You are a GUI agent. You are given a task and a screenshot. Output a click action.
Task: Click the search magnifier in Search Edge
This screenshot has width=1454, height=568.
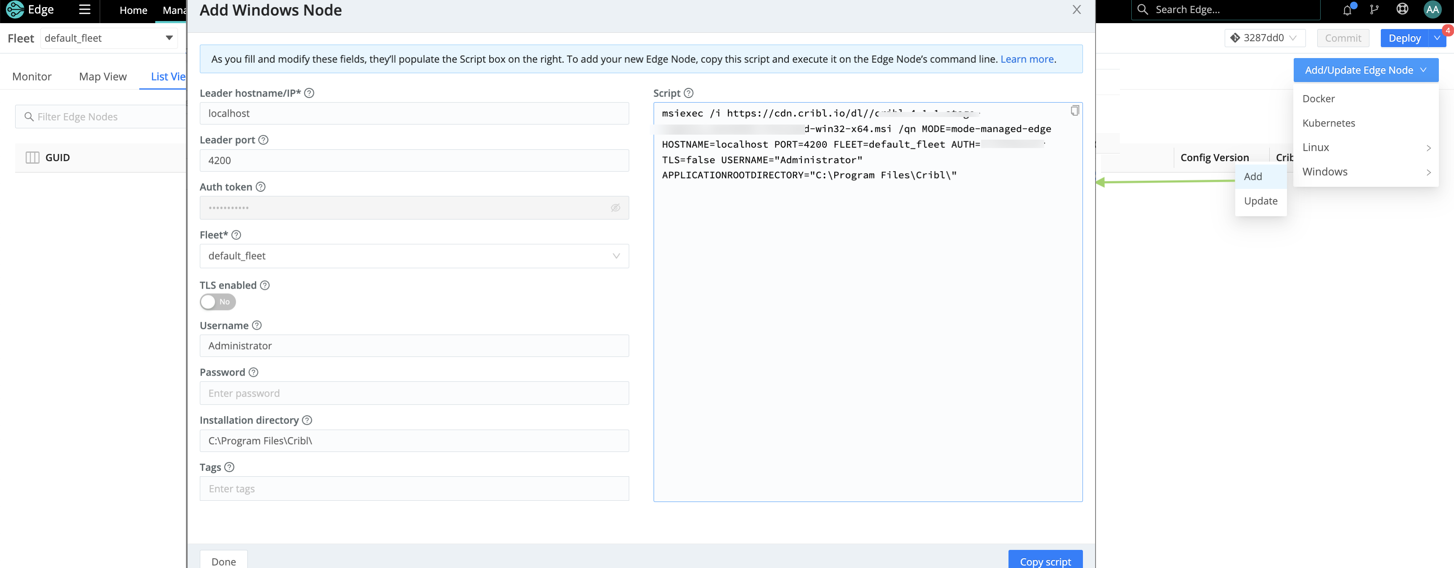[1142, 10]
